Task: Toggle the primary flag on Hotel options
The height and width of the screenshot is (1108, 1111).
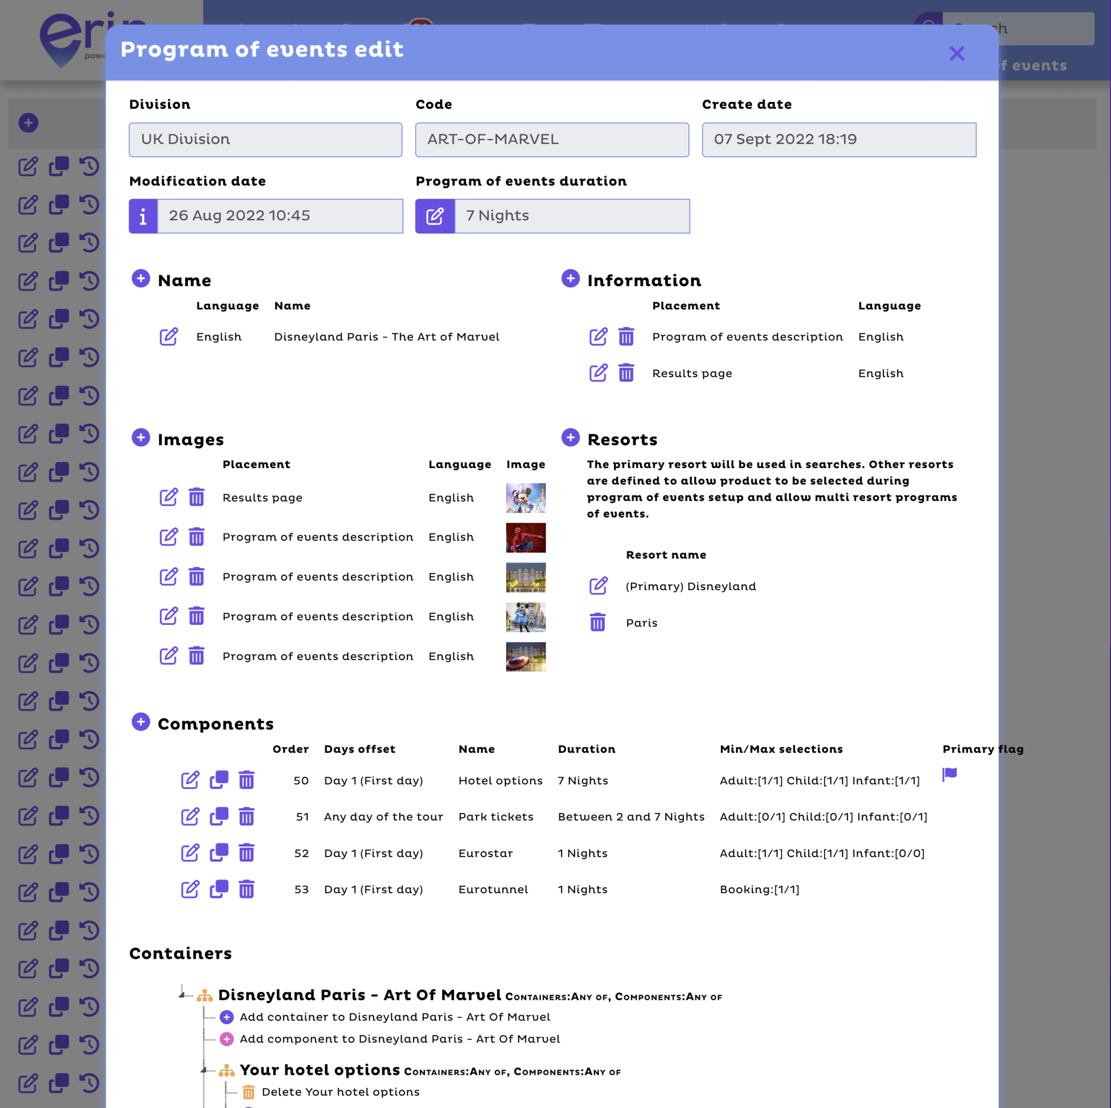Action: (x=949, y=775)
